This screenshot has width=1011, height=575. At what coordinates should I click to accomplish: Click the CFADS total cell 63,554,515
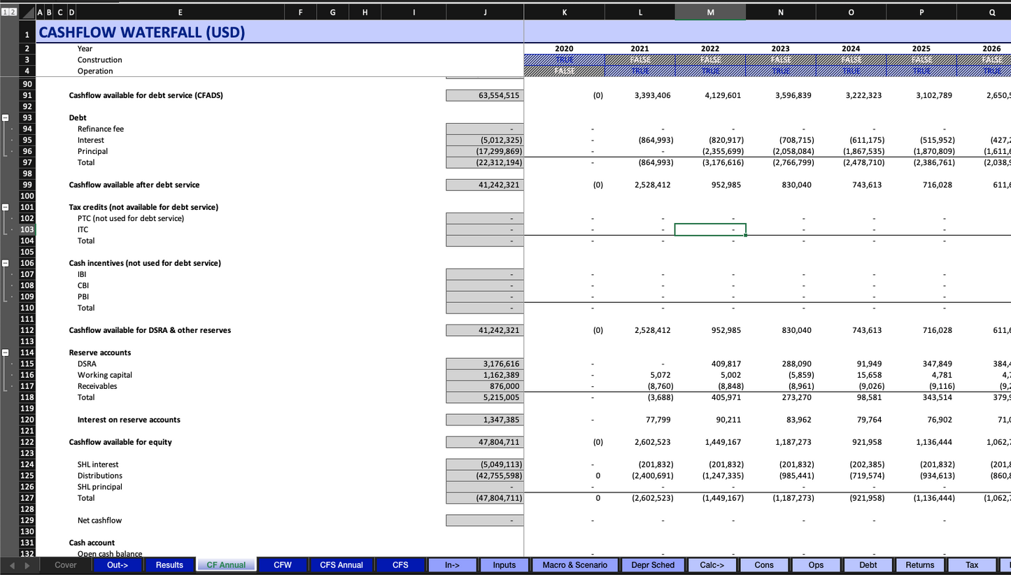pyautogui.click(x=484, y=95)
